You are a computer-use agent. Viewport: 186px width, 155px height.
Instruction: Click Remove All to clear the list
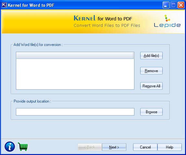[x=151, y=86]
